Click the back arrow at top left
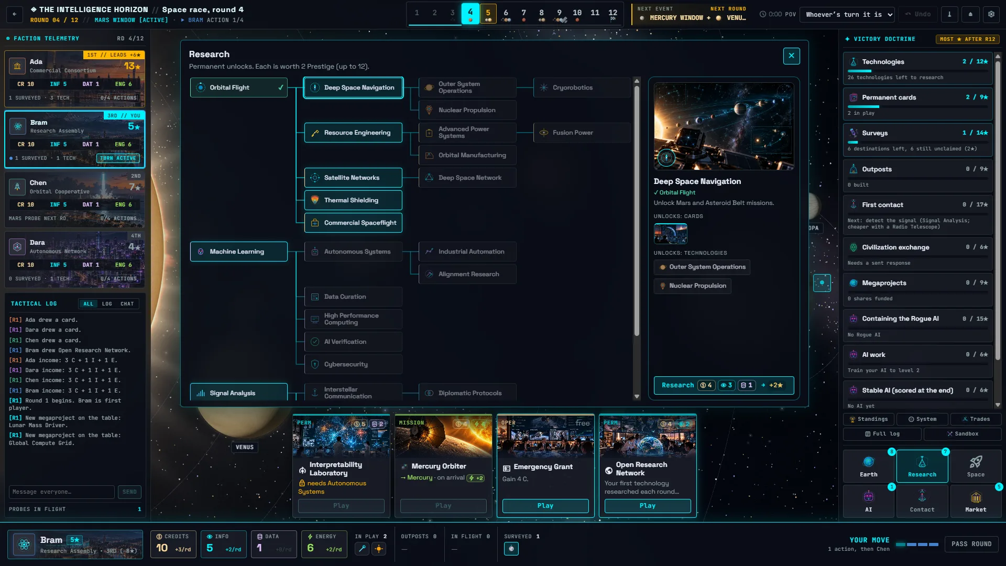1006x566 pixels. pos(14,14)
